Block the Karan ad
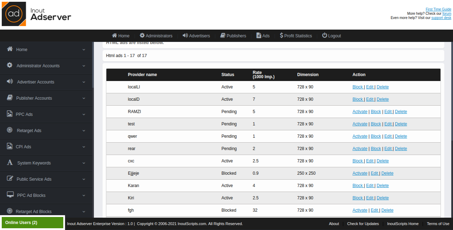Viewport: 453px width, 230px height. tap(357, 186)
